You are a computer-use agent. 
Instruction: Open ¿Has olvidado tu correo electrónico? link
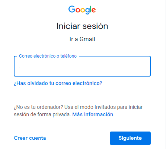click(x=58, y=83)
